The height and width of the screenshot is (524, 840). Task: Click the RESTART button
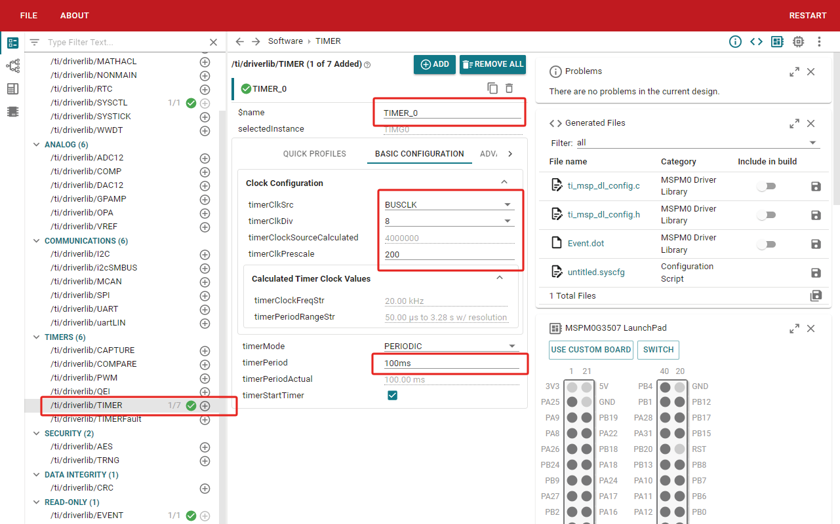point(808,16)
